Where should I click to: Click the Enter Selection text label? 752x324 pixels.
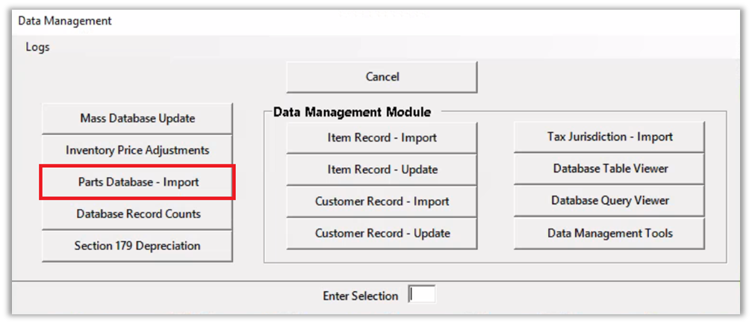360,296
